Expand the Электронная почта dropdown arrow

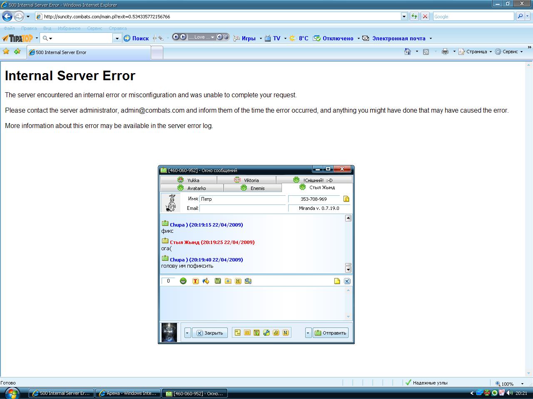(x=431, y=39)
